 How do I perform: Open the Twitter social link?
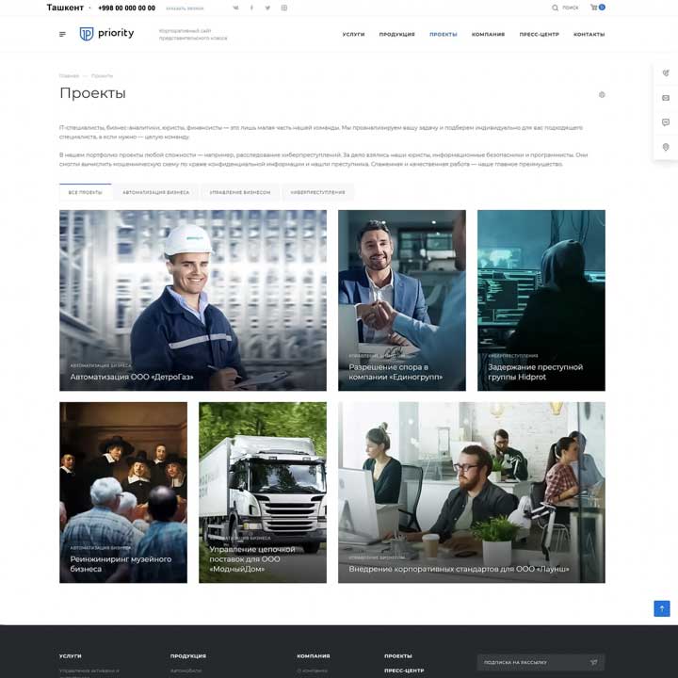[267, 8]
